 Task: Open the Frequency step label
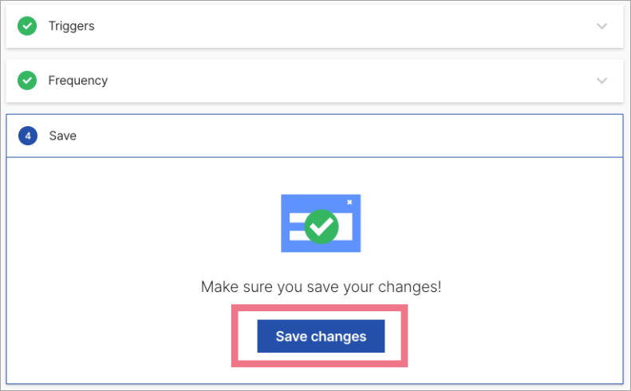(77, 81)
